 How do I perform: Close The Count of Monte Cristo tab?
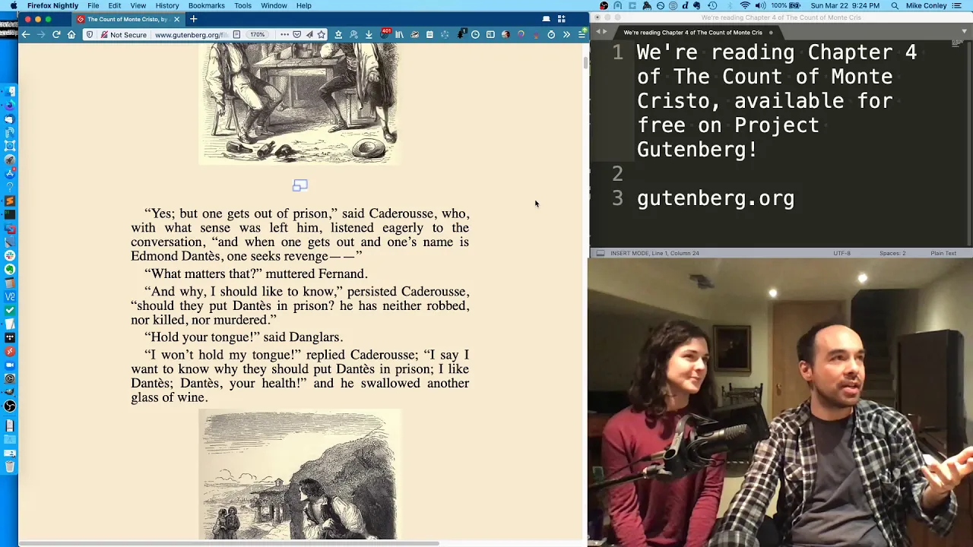(177, 19)
